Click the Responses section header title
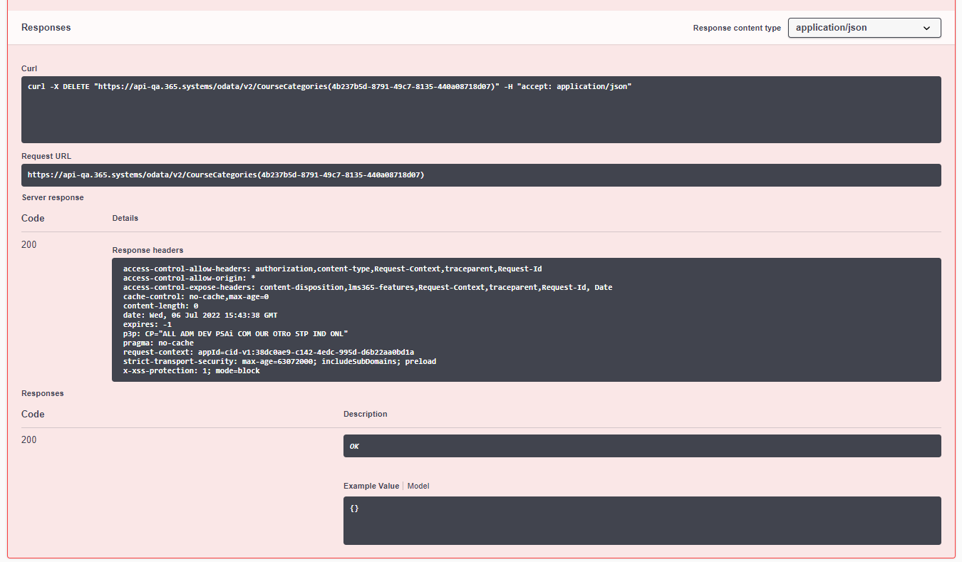Image resolution: width=962 pixels, height=562 pixels. [46, 28]
